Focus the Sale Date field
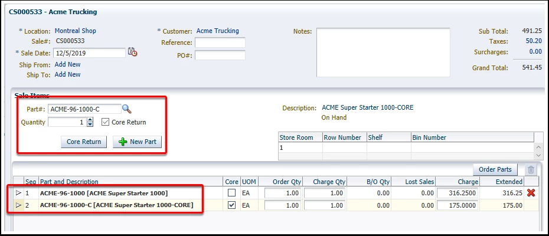Screen dimensions: 549x236 point(89,53)
